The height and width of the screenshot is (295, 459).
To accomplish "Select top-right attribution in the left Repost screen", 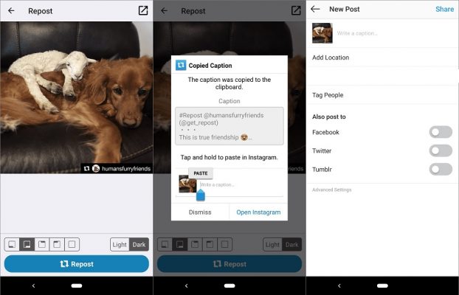I will click(57, 244).
